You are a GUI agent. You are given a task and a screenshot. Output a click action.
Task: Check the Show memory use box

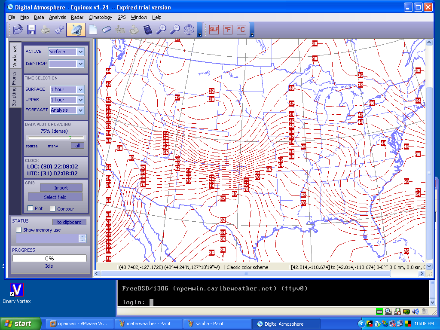pyautogui.click(x=19, y=229)
